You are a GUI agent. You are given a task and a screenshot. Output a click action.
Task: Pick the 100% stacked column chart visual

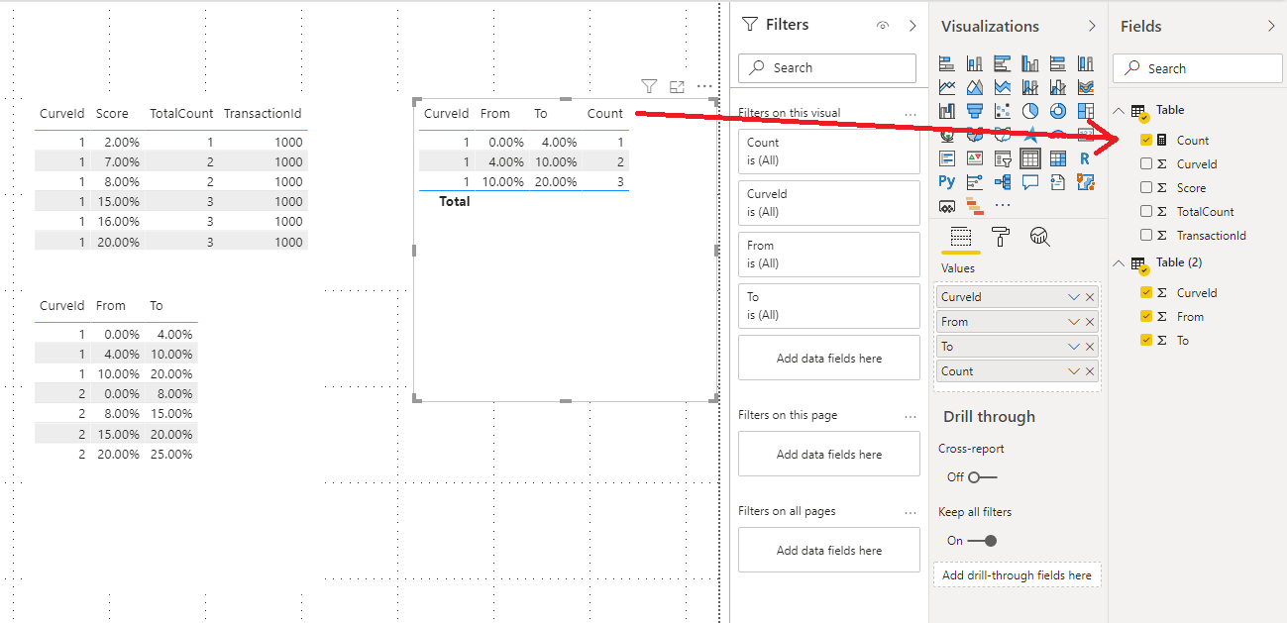point(1086,63)
